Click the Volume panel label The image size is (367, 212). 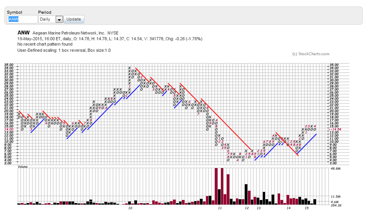coord(23,167)
